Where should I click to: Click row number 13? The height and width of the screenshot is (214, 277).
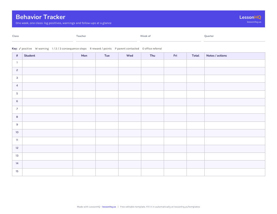[x=17, y=156]
